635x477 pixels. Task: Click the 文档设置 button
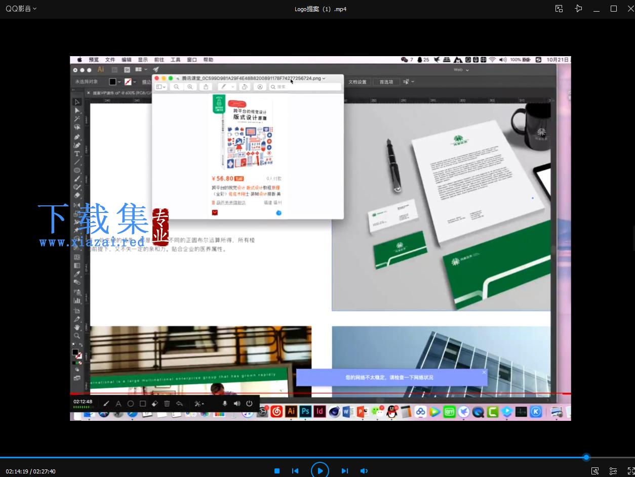coord(357,82)
